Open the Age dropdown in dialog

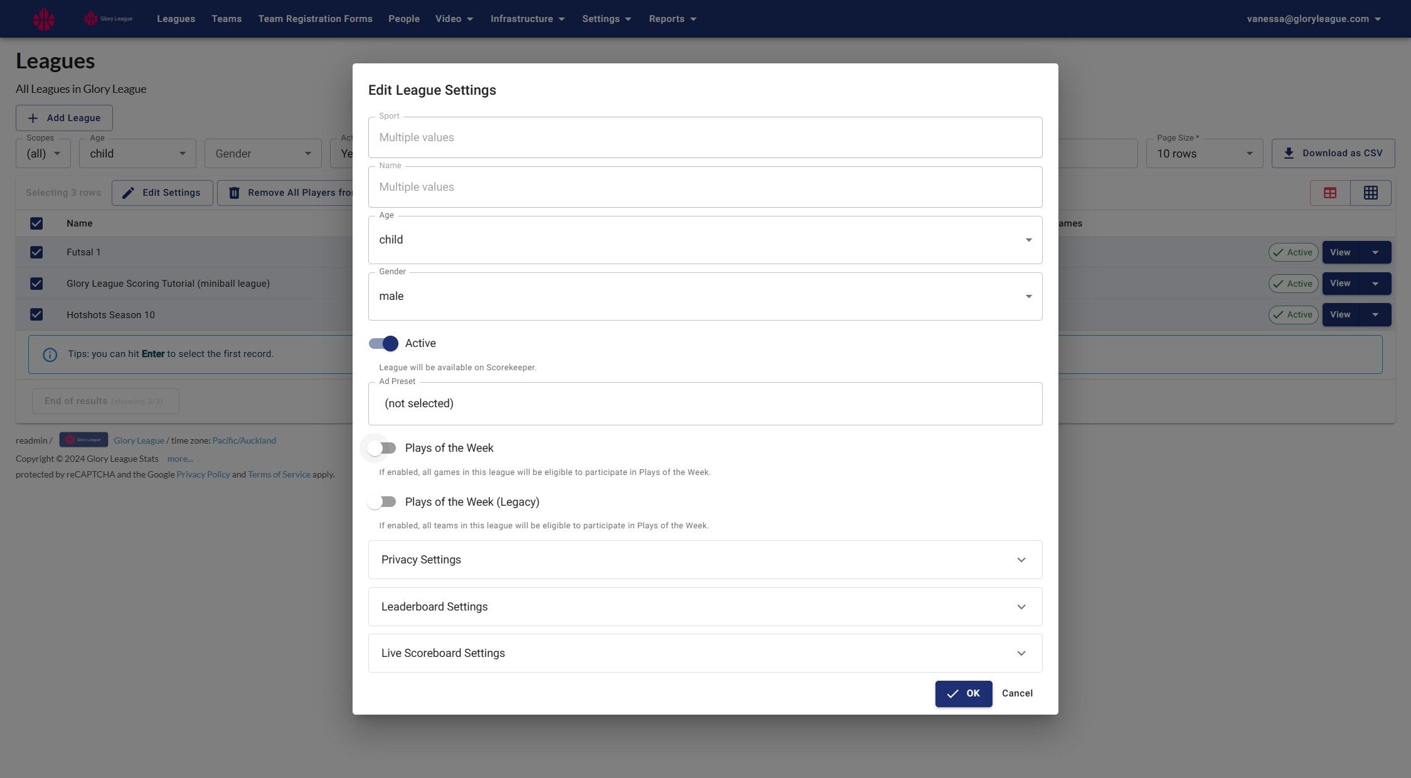[705, 240]
